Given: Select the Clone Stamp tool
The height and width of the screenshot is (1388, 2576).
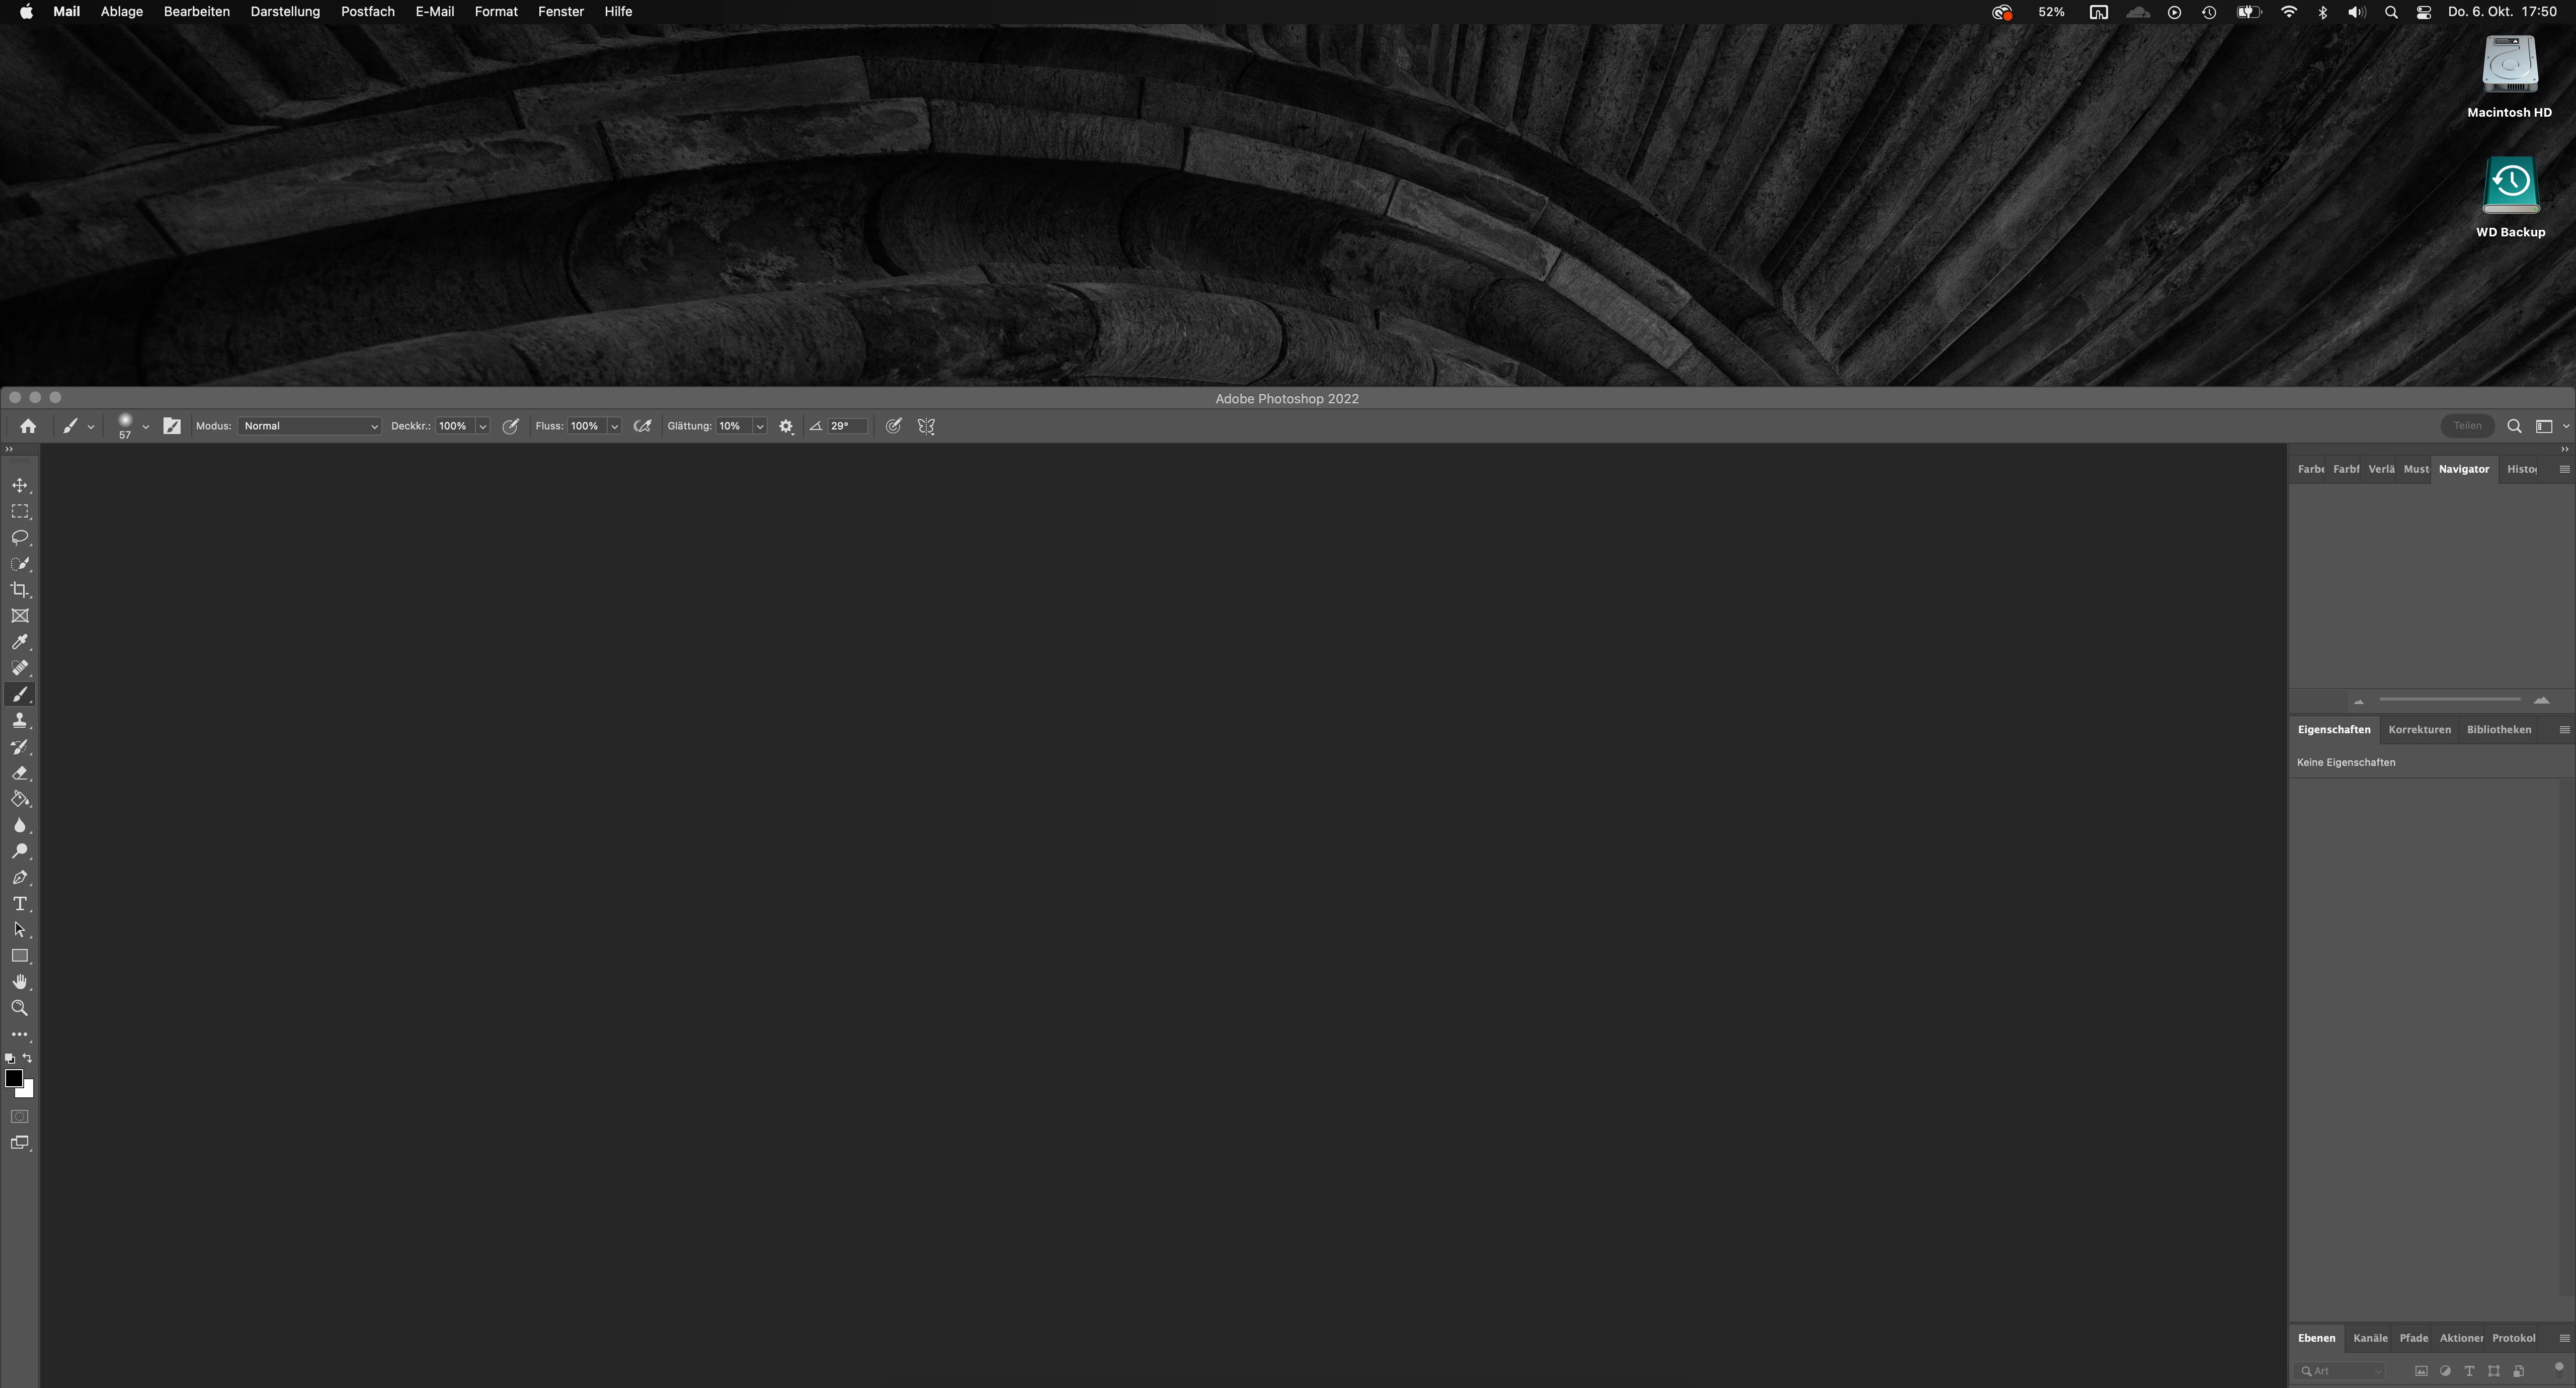Looking at the screenshot, I should click(20, 721).
